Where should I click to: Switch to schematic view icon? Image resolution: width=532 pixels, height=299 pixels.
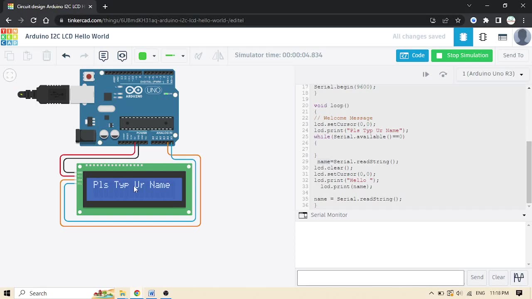[x=483, y=37]
